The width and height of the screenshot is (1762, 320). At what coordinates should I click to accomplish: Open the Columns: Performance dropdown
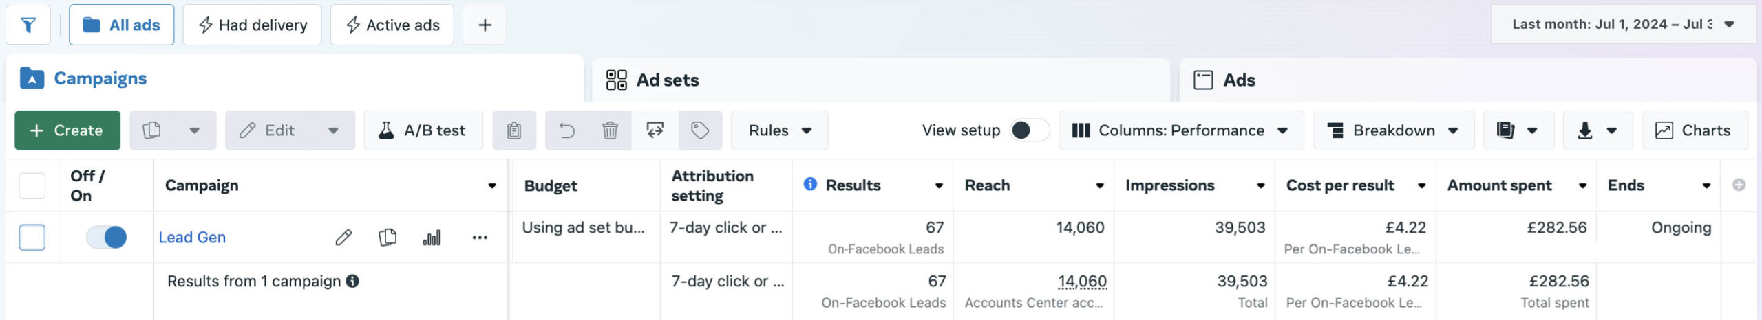point(1180,130)
